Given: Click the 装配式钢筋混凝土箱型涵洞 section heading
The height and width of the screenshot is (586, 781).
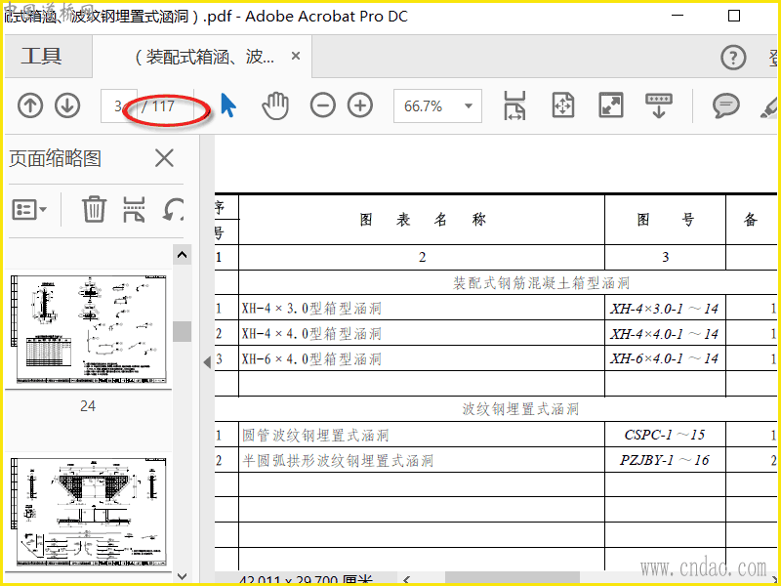Looking at the screenshot, I should (542, 283).
